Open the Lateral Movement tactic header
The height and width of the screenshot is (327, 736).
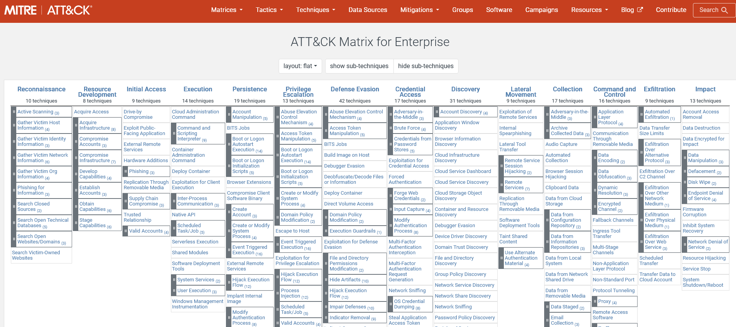[x=521, y=92]
